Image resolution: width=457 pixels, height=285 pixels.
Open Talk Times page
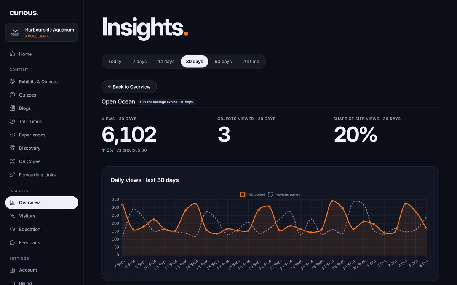pyautogui.click(x=42, y=122)
